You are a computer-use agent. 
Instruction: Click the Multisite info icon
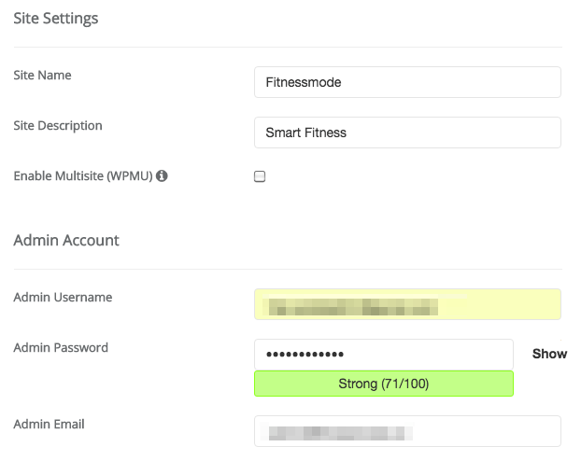tap(162, 175)
